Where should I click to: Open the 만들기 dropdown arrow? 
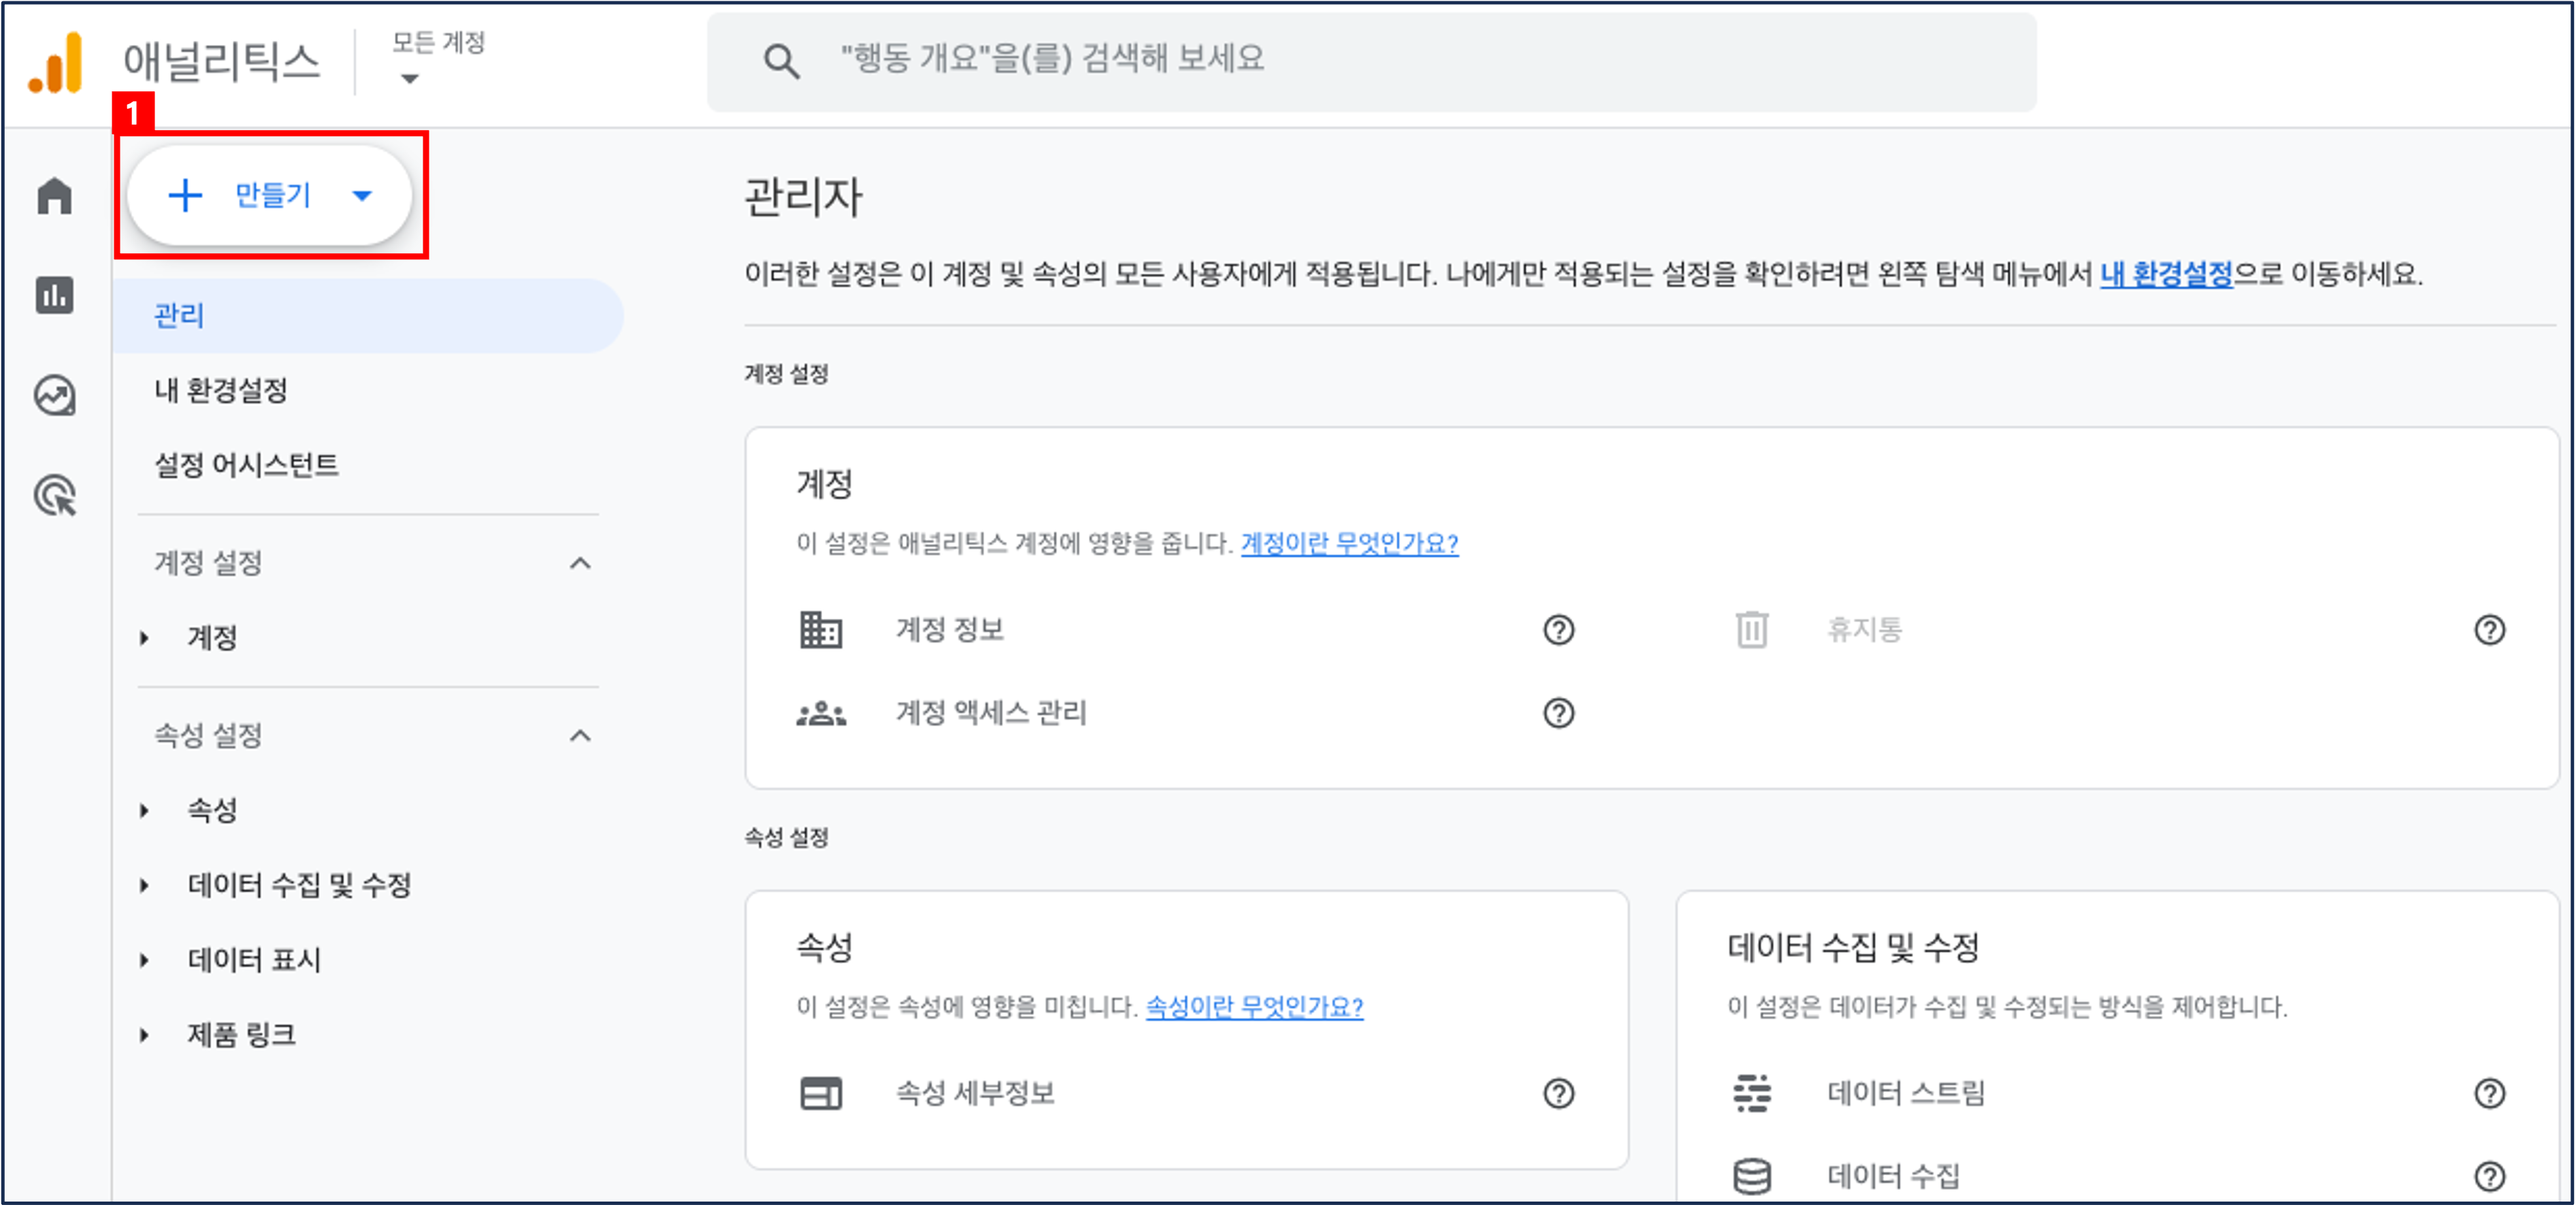[363, 196]
